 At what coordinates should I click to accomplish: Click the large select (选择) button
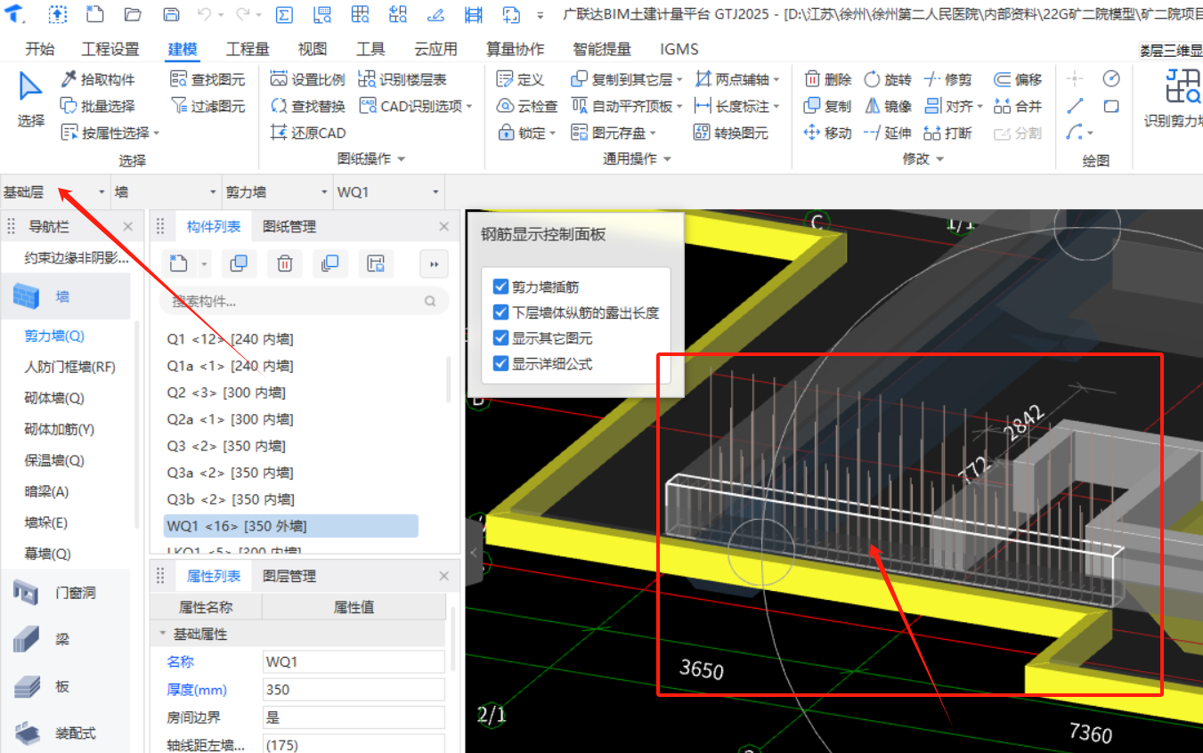pyautogui.click(x=31, y=101)
